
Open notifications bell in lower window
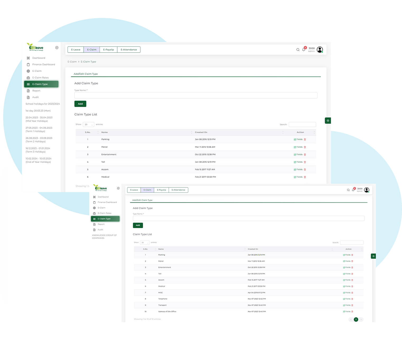353,190
